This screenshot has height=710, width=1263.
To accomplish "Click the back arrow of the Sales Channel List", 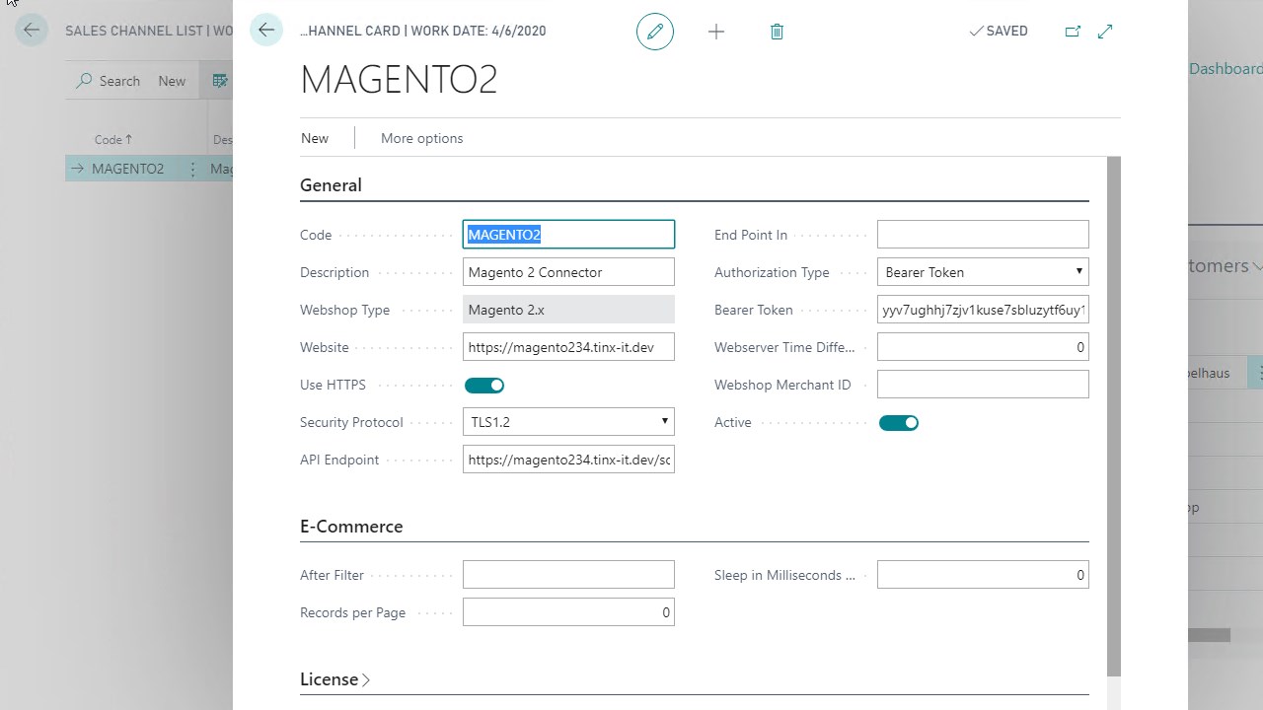I will 32,31.
